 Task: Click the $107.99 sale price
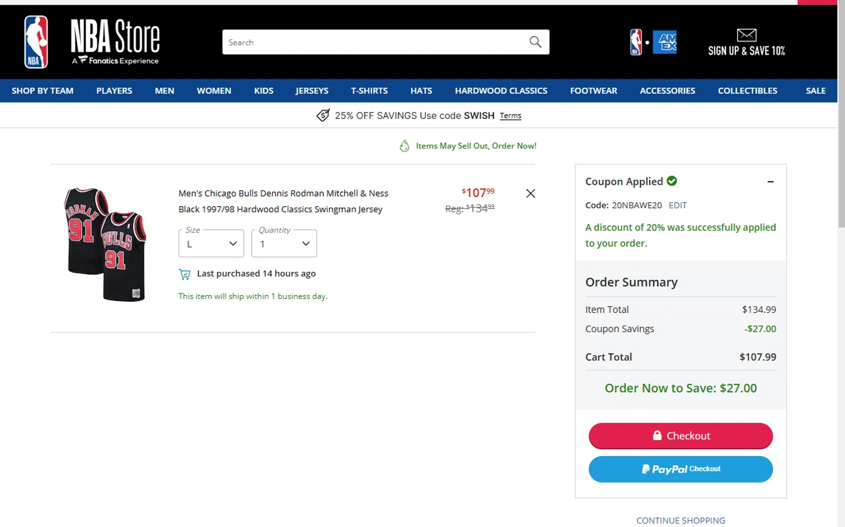(478, 193)
